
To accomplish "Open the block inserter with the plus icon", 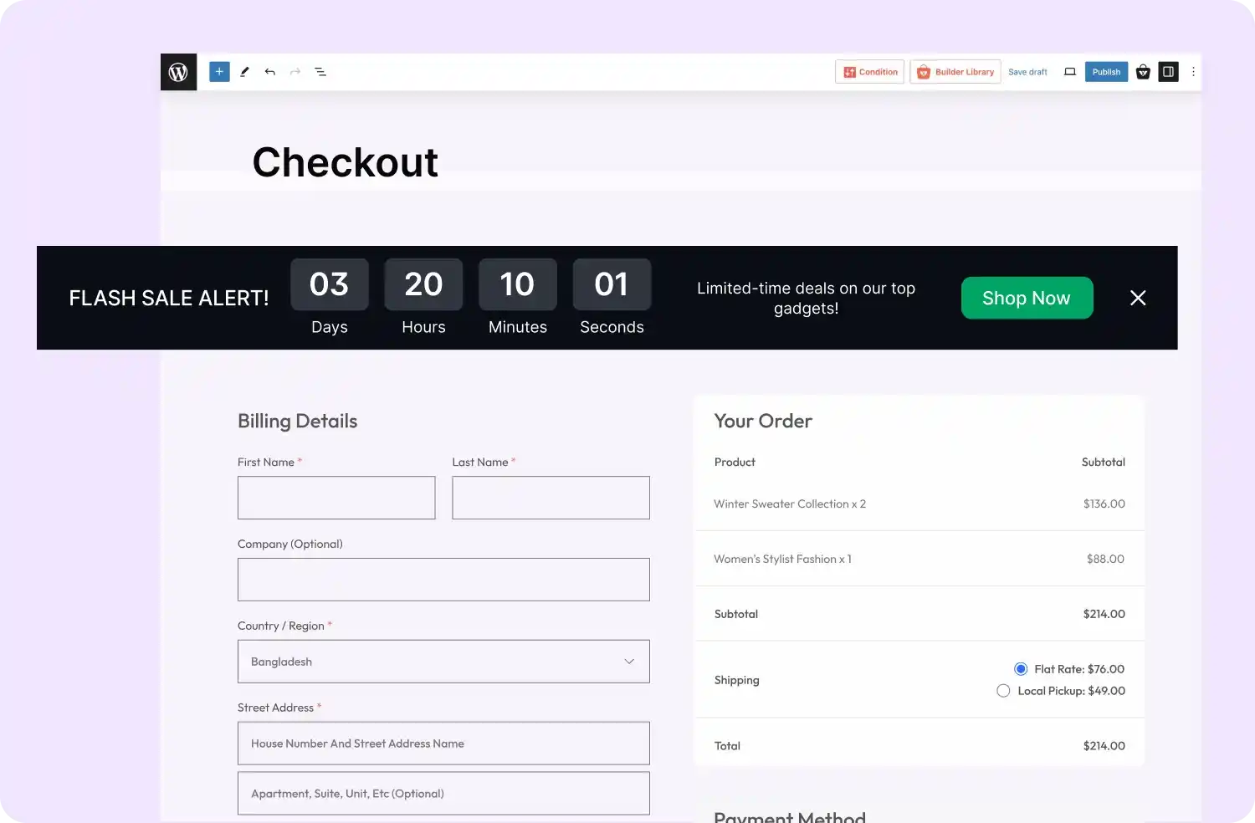I will coord(219,72).
